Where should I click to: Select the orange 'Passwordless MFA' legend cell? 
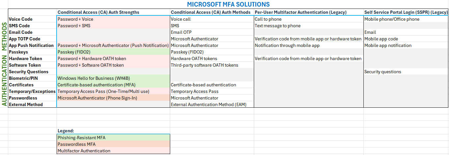[113, 144]
